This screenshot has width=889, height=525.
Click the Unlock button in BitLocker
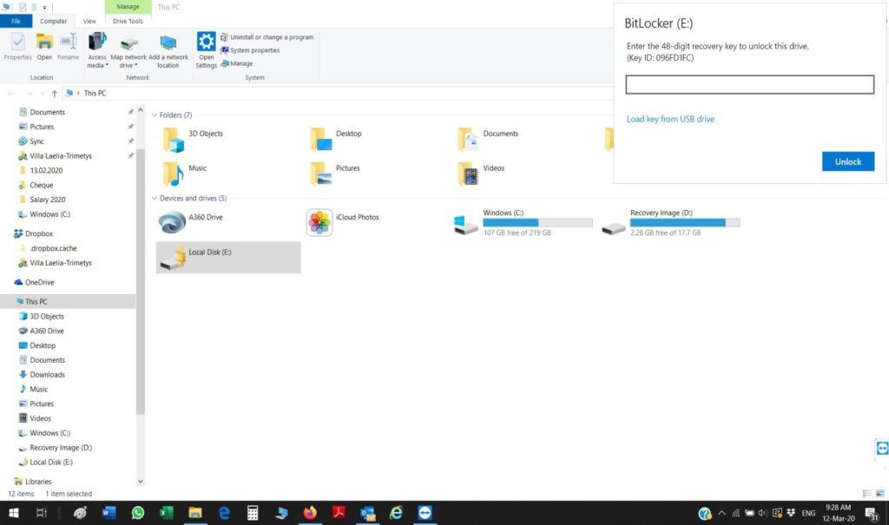pyautogui.click(x=847, y=161)
